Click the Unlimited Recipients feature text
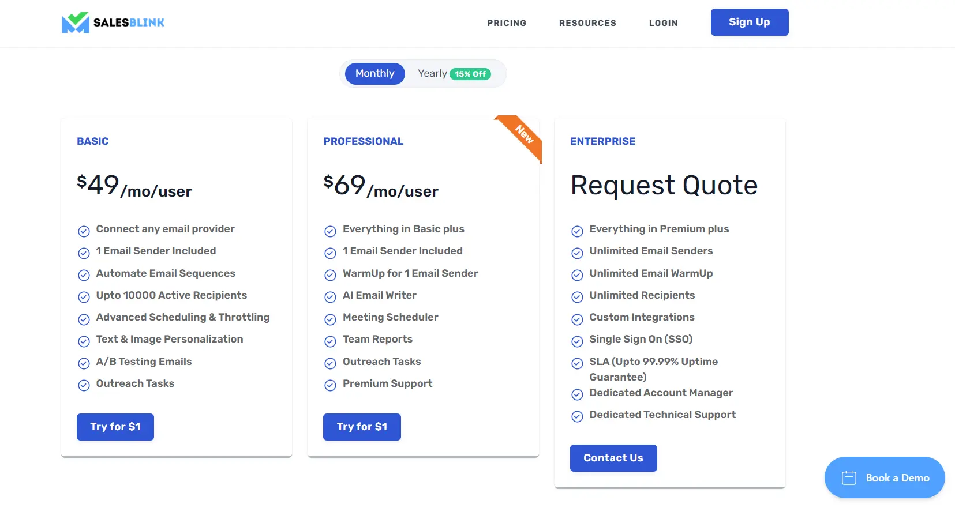This screenshot has width=955, height=508. 642,295
